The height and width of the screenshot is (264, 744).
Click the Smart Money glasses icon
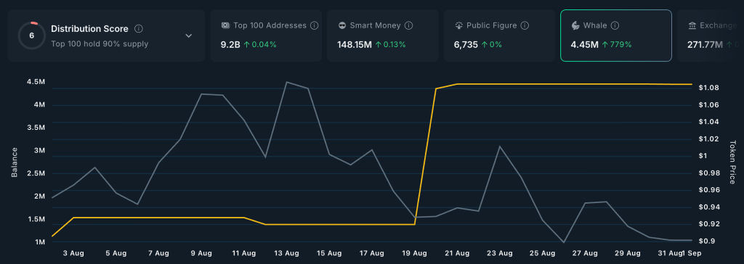pos(342,25)
